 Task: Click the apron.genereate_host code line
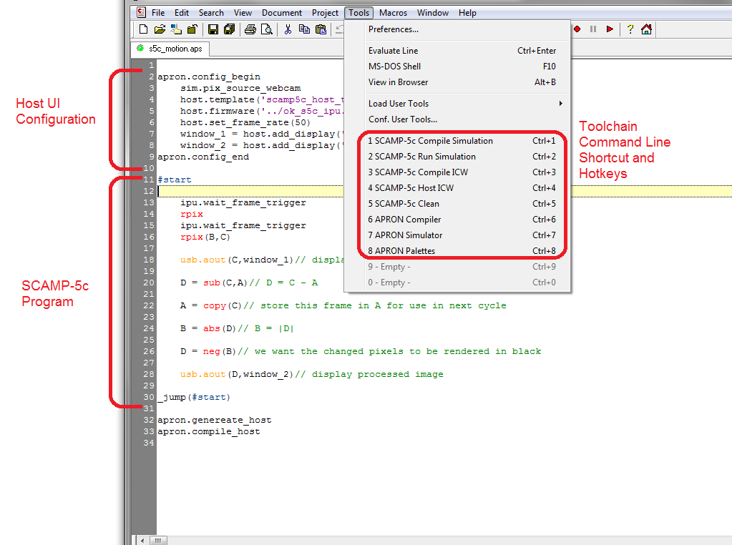pyautogui.click(x=214, y=420)
